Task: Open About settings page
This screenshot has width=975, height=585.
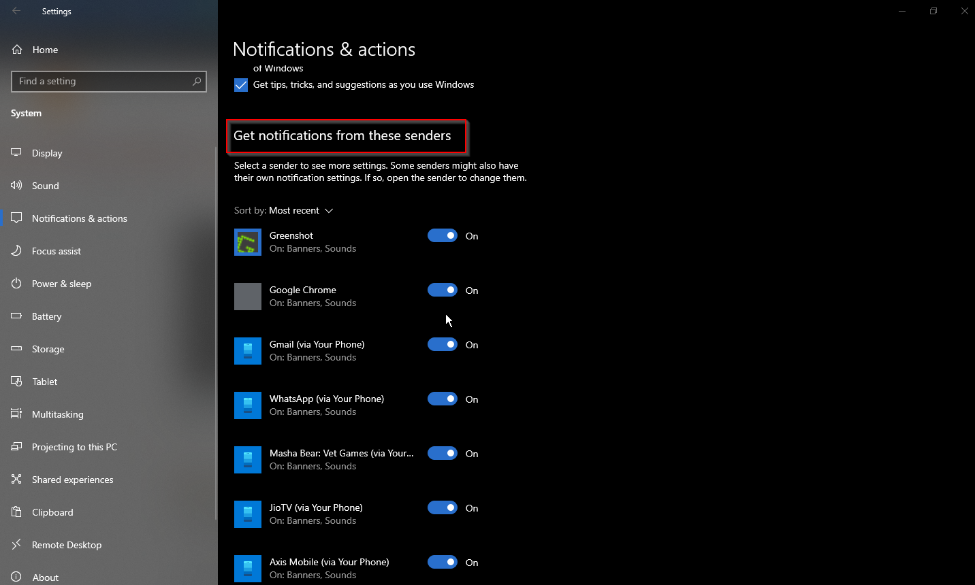Action: tap(109, 575)
